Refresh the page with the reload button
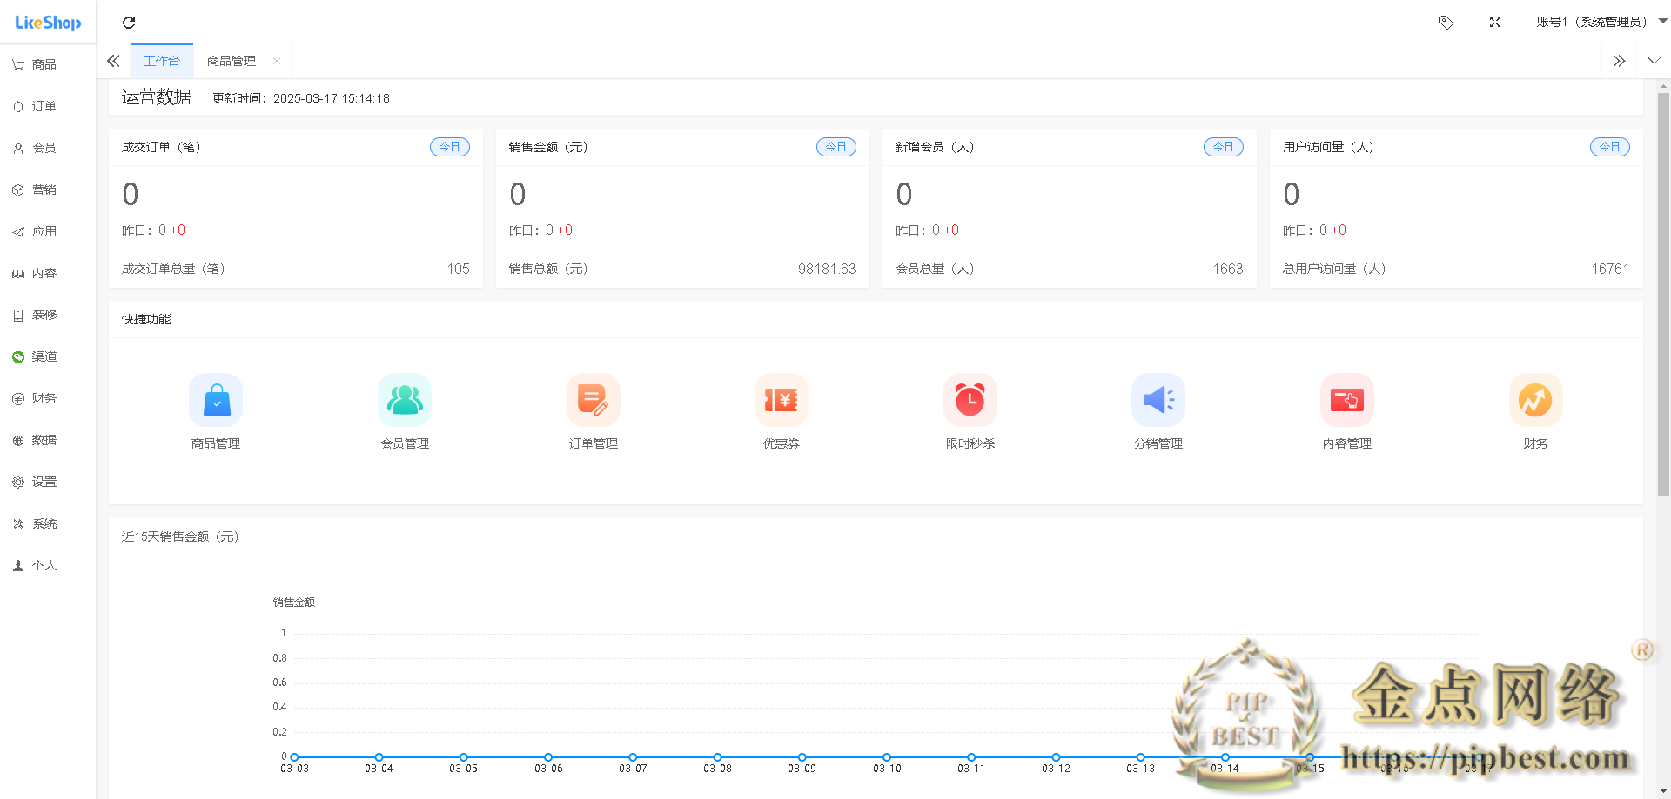1671x799 pixels. 129,23
